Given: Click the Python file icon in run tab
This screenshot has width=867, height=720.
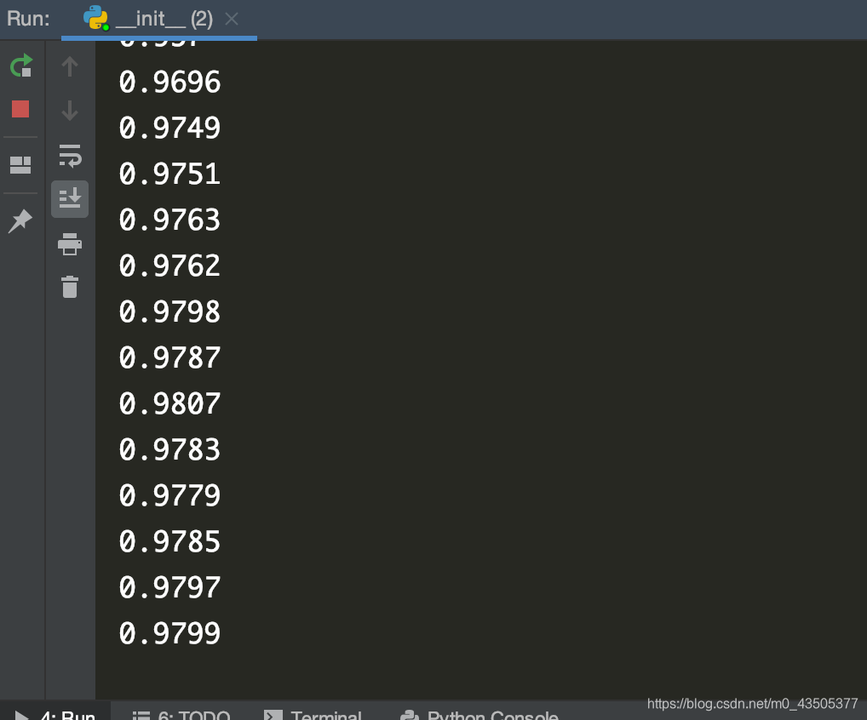Looking at the screenshot, I should coord(95,18).
